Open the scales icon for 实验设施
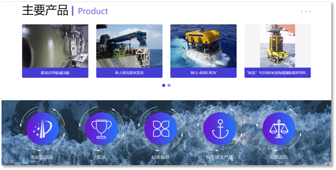Viewport: 336px width, 170px height. click(279, 129)
